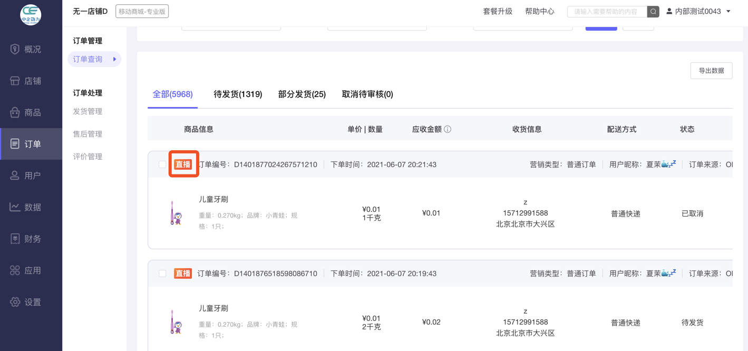Expand the 内部测试0043 account dropdown
748x351 pixels.
point(728,12)
